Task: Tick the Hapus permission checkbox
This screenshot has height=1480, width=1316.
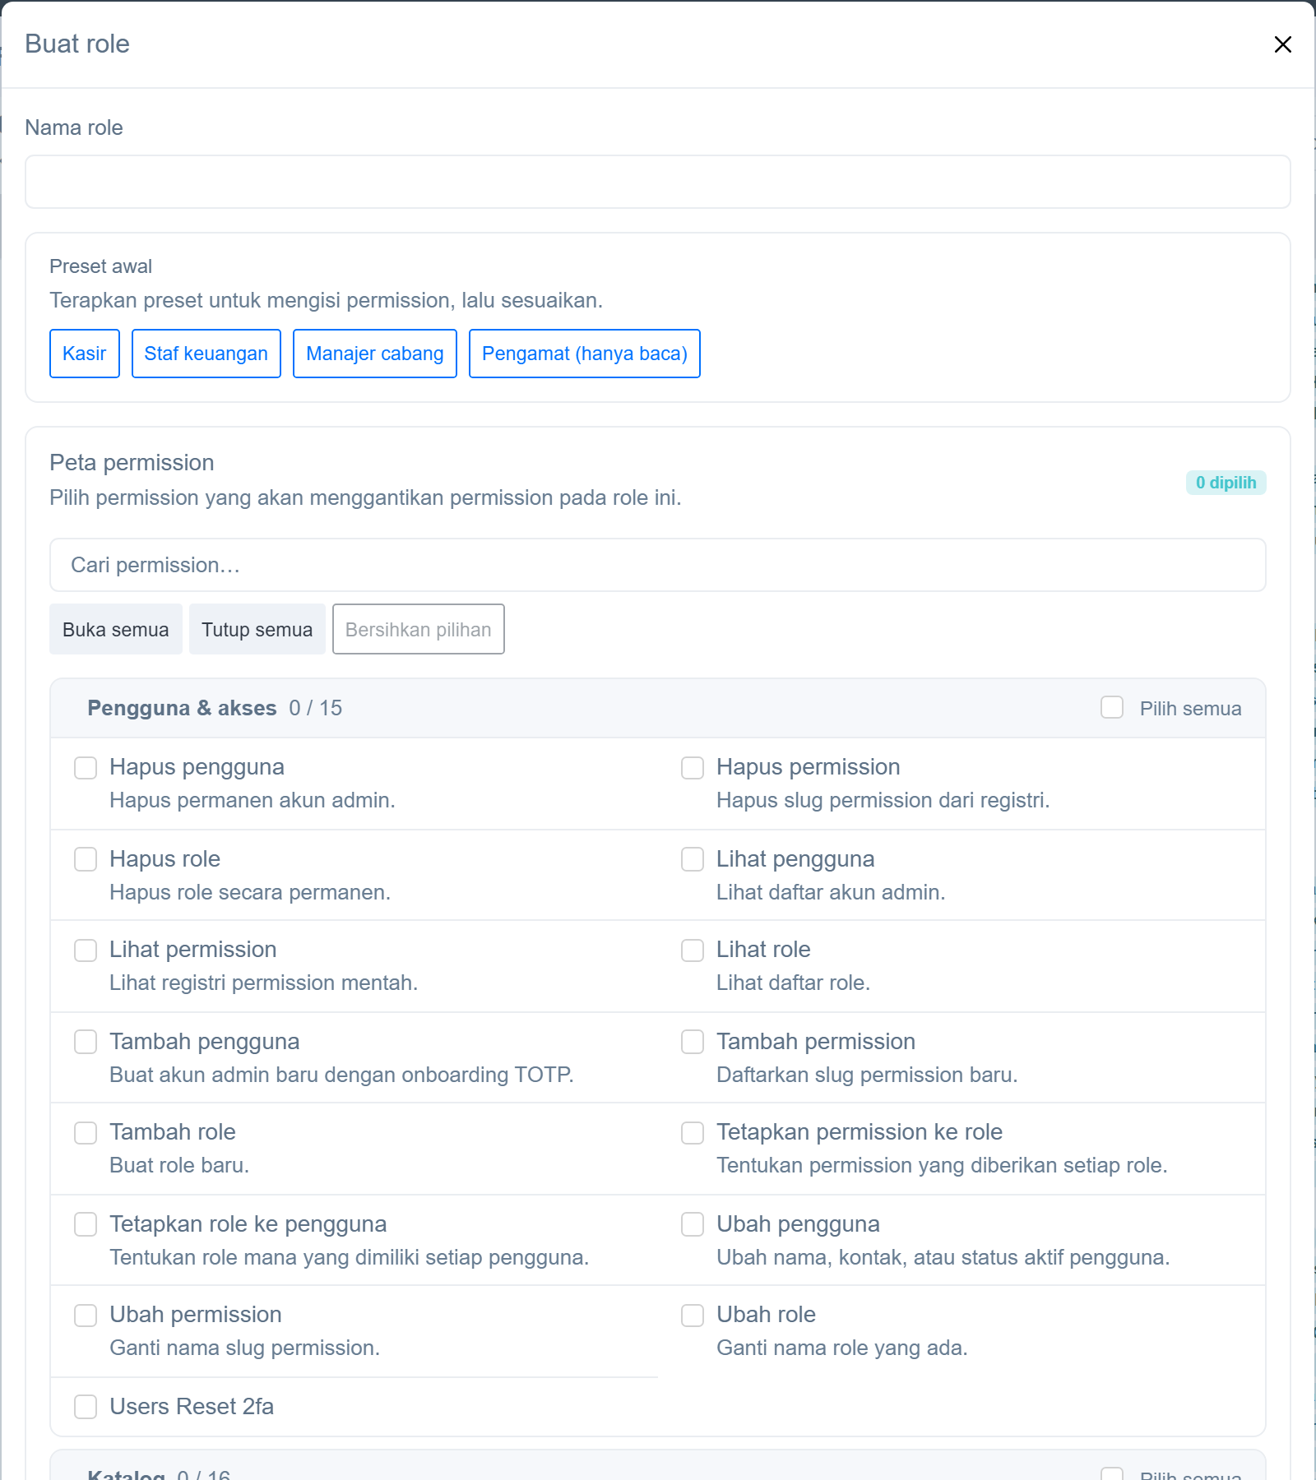Action: point(693,767)
